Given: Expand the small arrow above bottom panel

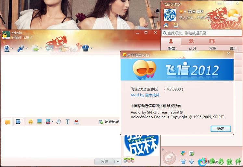Looking at the screenshot, I should tap(163, 149).
